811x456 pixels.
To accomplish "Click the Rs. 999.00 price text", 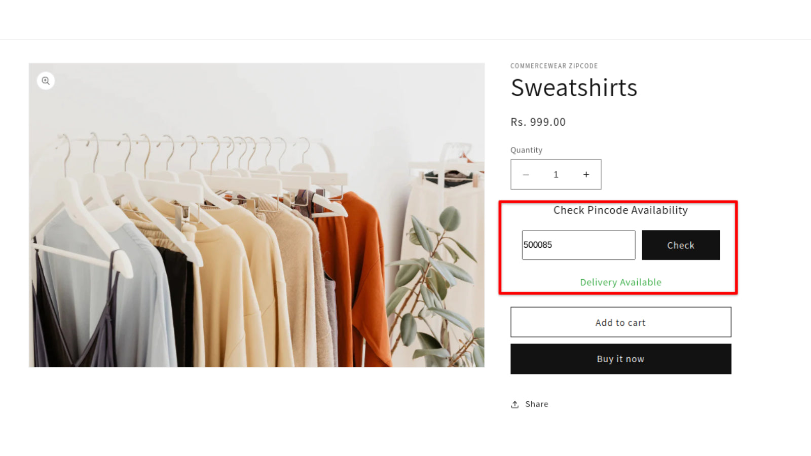I will click(538, 122).
